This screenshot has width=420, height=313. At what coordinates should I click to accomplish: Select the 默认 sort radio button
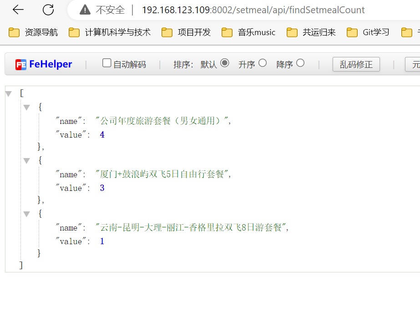tap(224, 63)
